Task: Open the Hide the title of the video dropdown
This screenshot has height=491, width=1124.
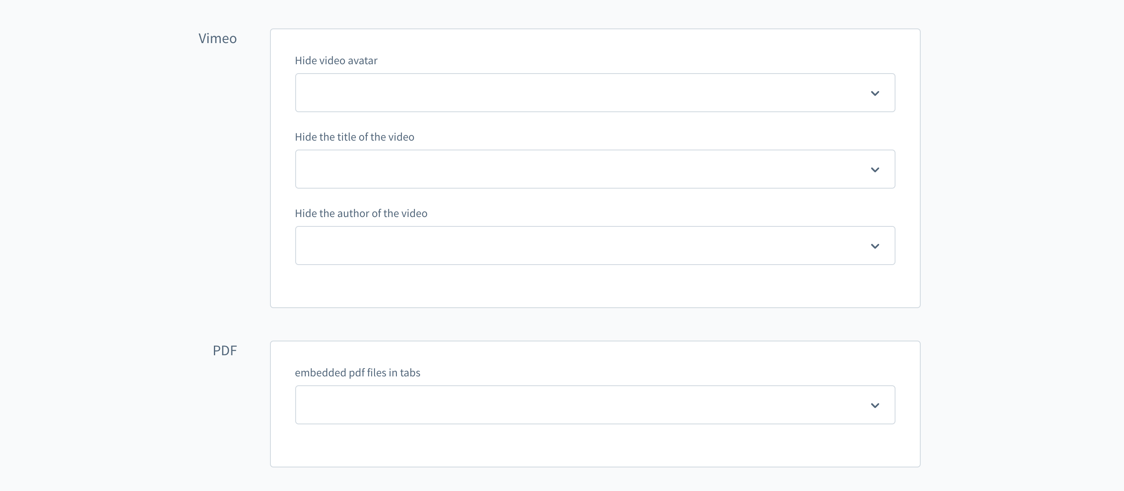Action: click(x=595, y=169)
